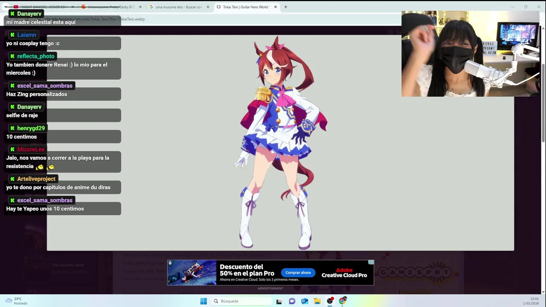Click the message 'Haz Zing personalizados'
This screenshot has width=546, height=307.
(37, 94)
